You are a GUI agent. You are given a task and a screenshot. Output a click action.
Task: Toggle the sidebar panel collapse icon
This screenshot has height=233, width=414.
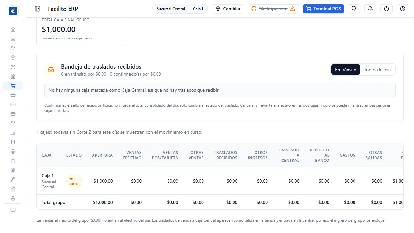[38, 9]
